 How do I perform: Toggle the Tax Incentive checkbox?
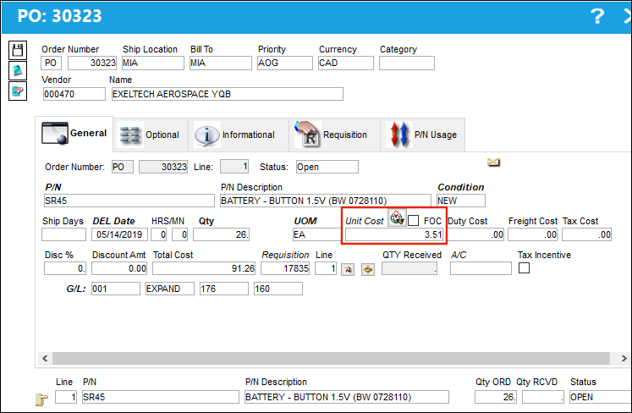524,267
